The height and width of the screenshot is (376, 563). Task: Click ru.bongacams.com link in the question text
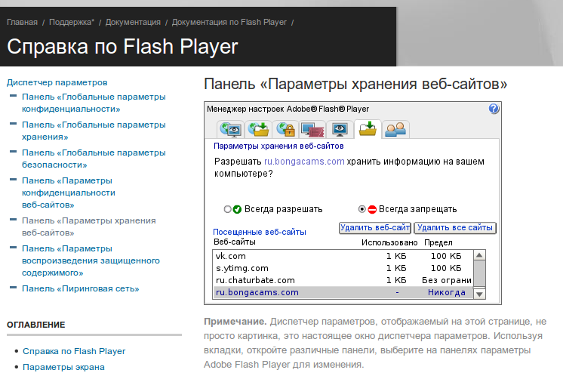304,162
